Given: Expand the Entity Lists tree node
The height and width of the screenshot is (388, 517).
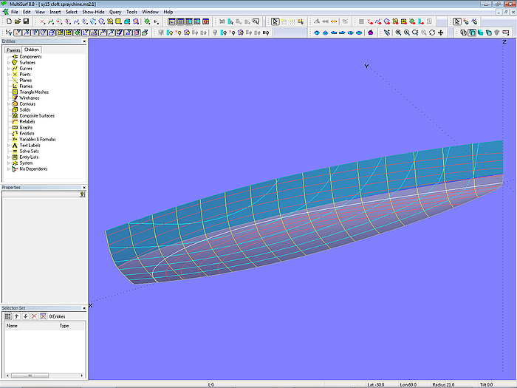Looking at the screenshot, I should [x=8, y=157].
